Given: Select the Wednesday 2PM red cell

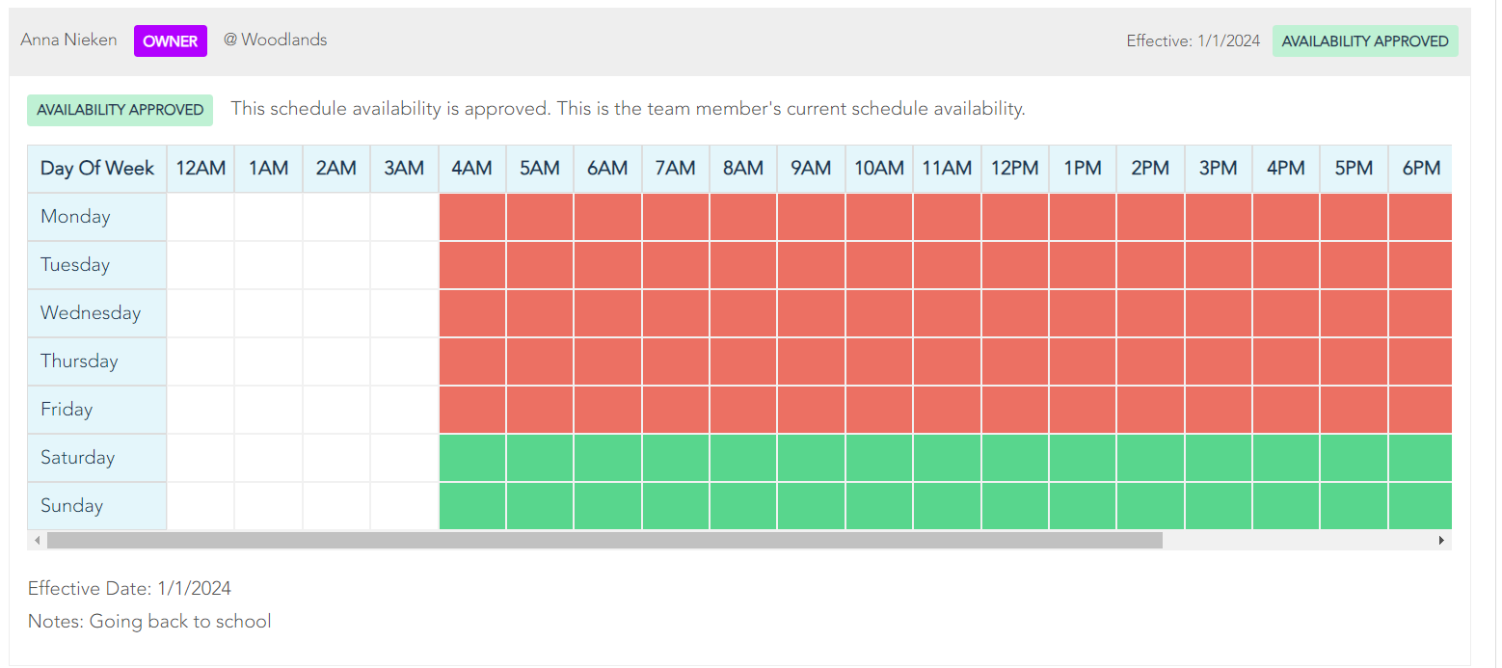Looking at the screenshot, I should (1150, 313).
